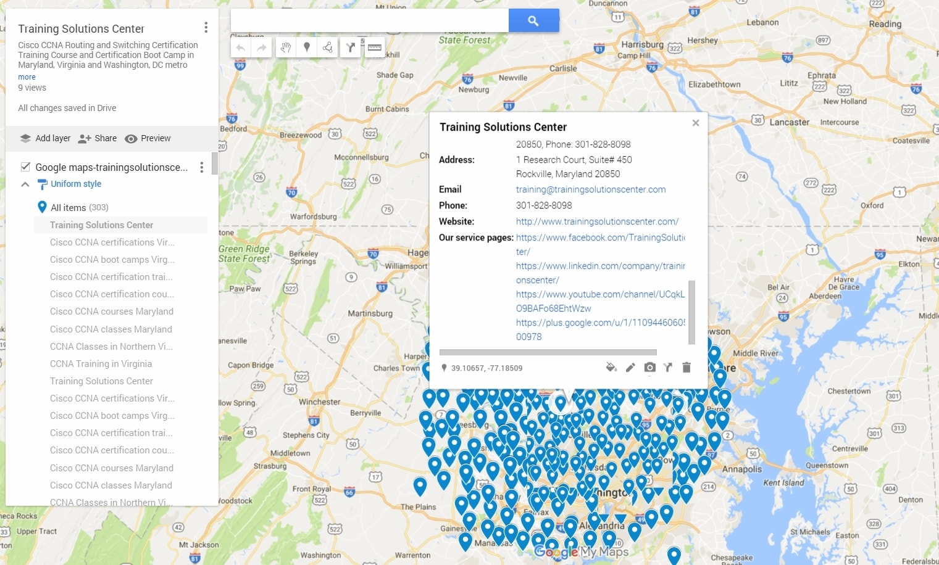Click the Preview button

click(148, 138)
